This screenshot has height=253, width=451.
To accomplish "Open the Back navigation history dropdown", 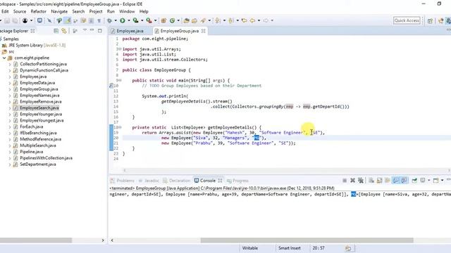I will [259, 20].
